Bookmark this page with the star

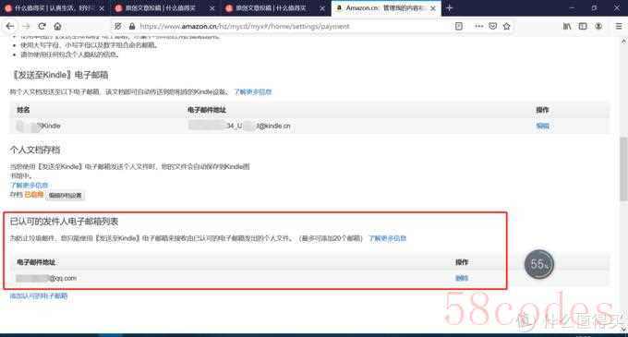507,26
